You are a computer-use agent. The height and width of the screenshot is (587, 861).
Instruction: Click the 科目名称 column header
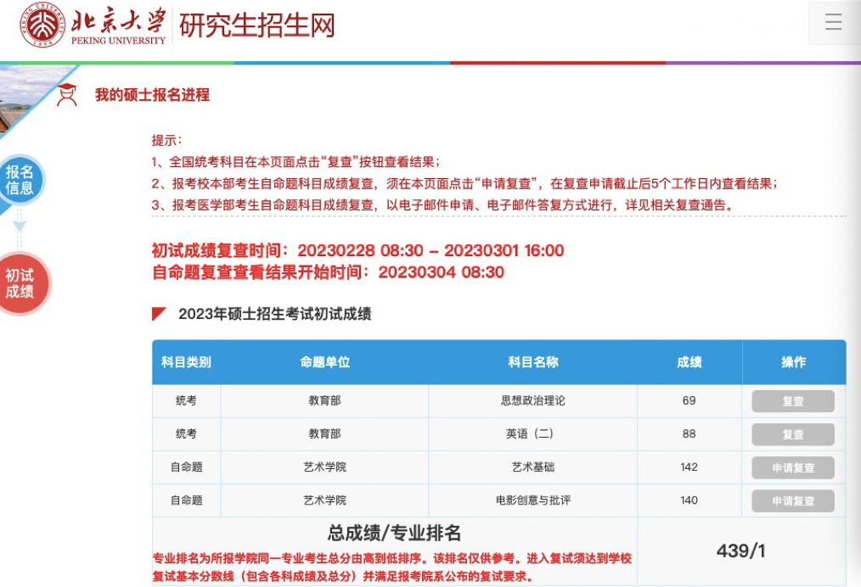pos(532,362)
